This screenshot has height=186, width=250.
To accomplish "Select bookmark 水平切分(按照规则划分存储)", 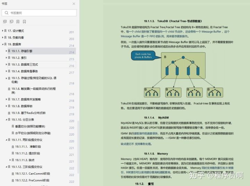I will [x=33, y=133].
